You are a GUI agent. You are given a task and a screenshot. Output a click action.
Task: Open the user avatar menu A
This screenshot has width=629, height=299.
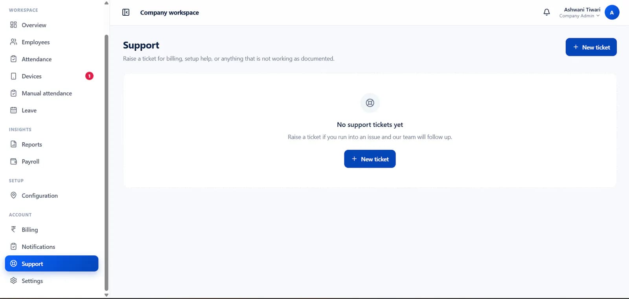pos(612,13)
